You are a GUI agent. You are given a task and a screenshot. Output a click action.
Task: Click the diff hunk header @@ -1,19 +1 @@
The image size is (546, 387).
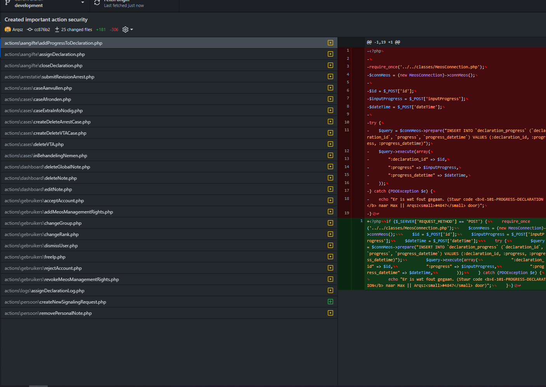[383, 42]
